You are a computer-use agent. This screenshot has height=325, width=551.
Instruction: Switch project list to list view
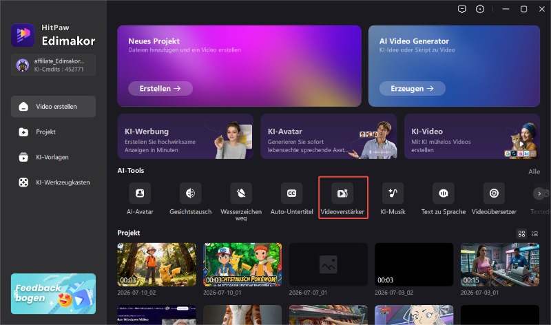pyautogui.click(x=535, y=233)
